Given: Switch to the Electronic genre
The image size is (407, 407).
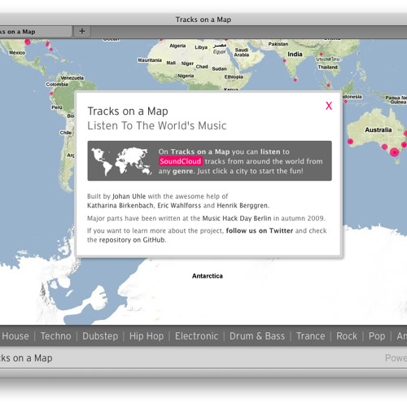Looking at the screenshot, I should (x=196, y=336).
